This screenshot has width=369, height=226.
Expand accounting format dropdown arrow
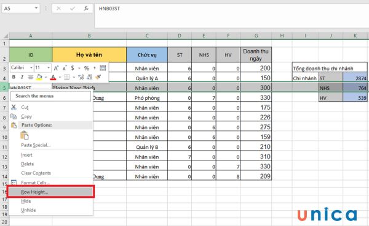point(79,68)
